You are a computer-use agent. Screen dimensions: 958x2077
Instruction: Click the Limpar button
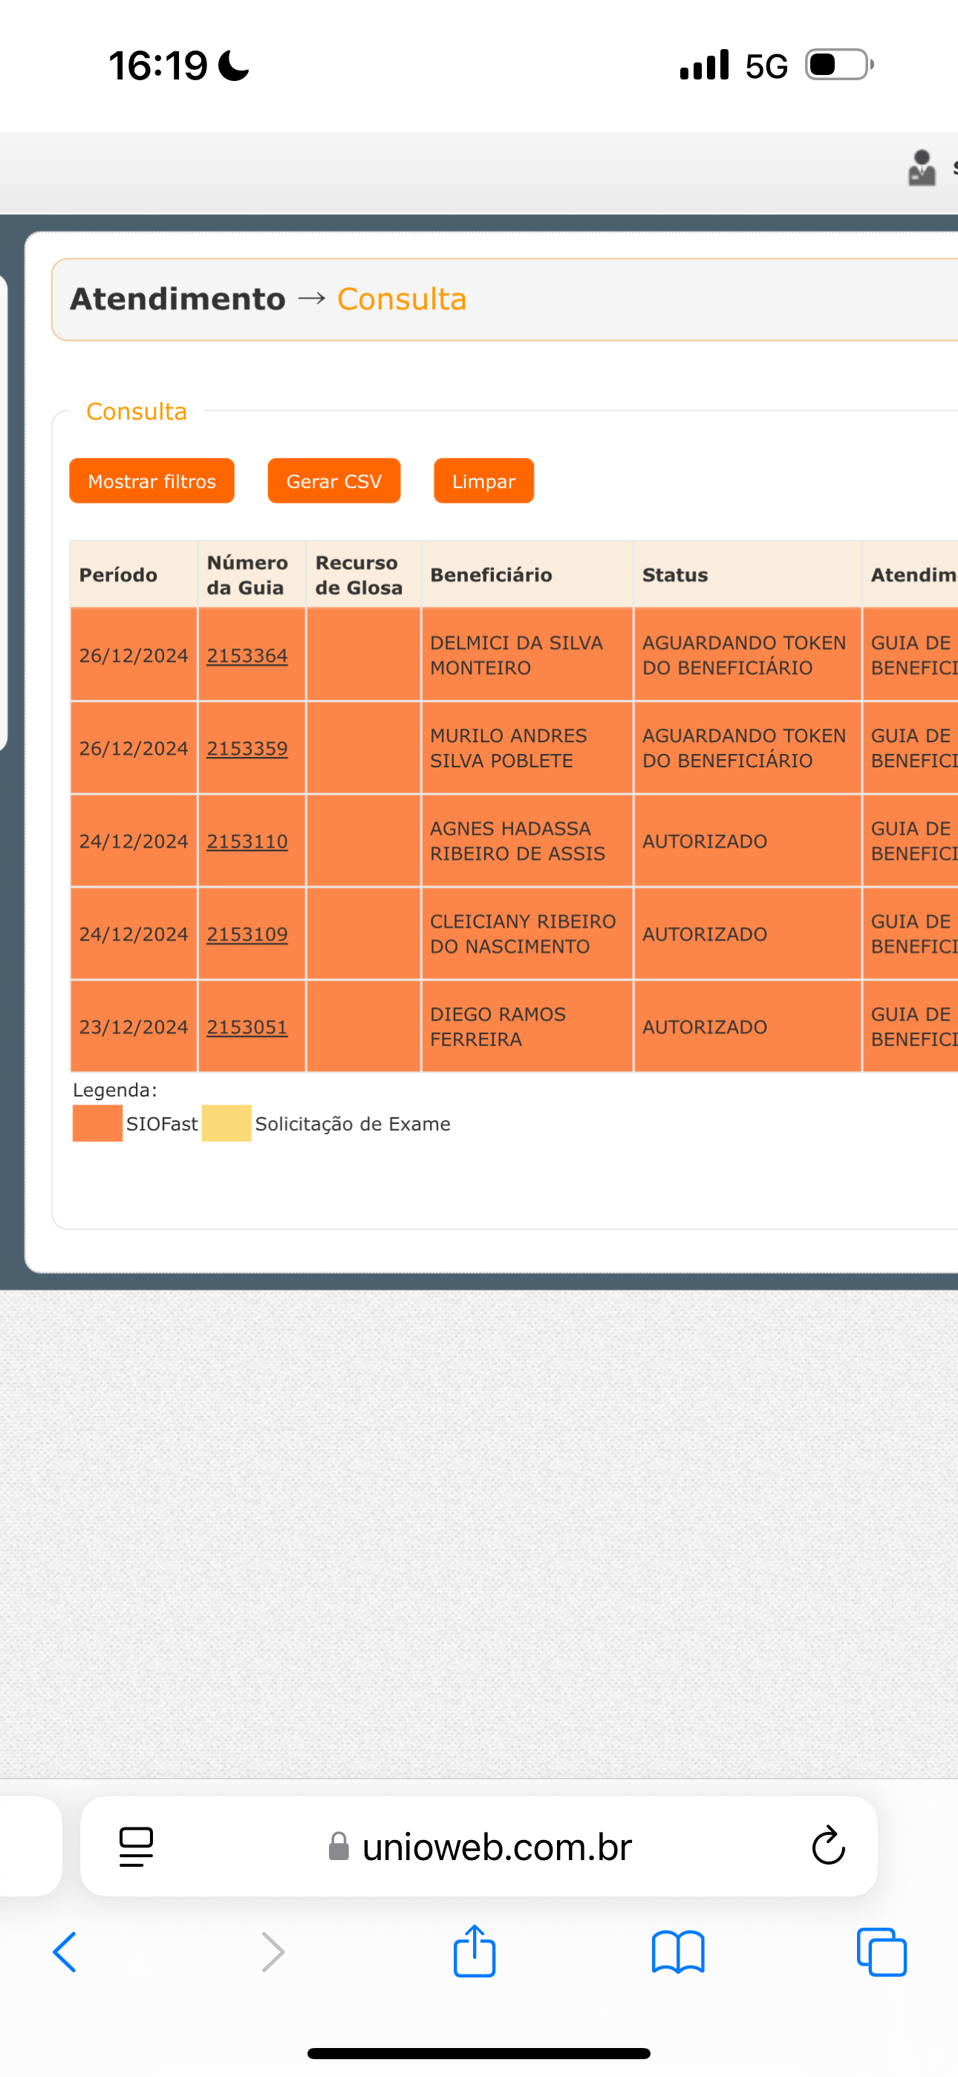tap(484, 481)
